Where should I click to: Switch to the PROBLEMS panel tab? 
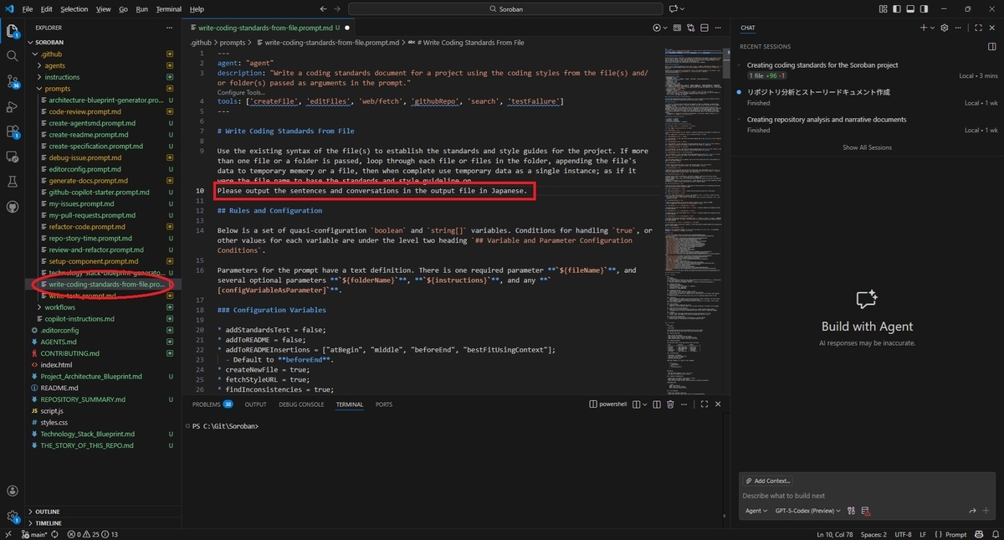point(212,404)
